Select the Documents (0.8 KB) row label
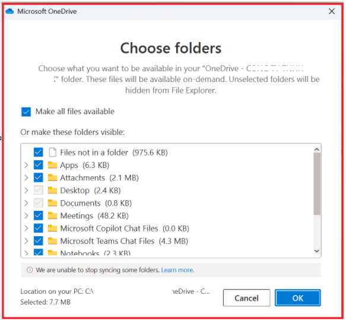 click(x=96, y=203)
